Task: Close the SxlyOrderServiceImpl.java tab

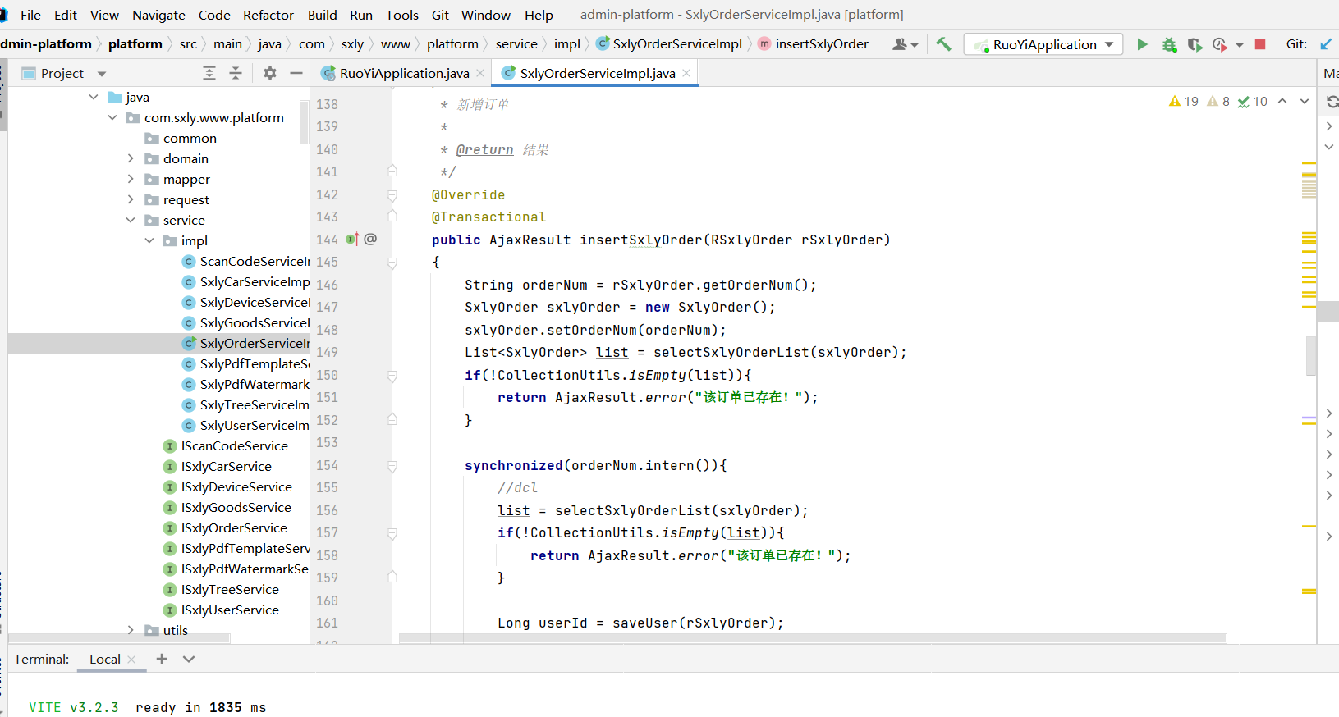Action: point(686,73)
